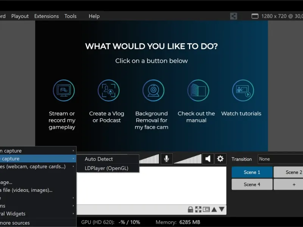Click the webcam background removal icon
The width and height of the screenshot is (303, 227).
[x=153, y=90]
